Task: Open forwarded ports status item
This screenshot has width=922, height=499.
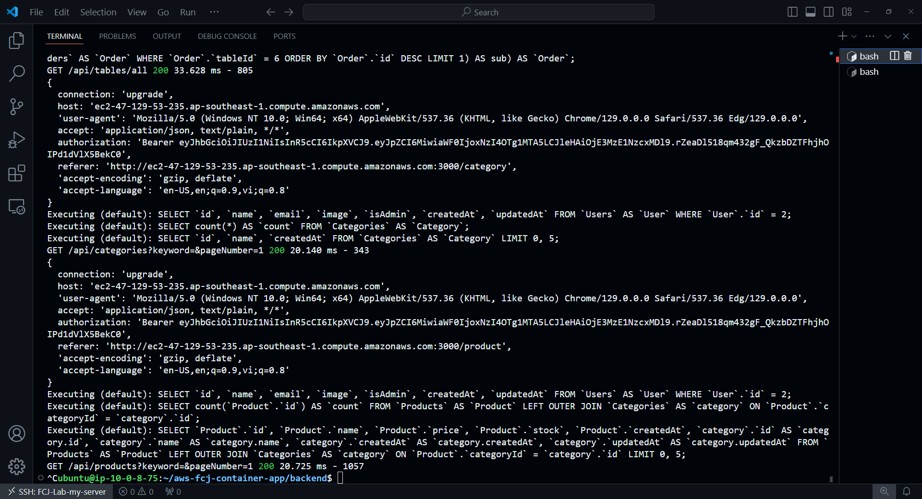Action: click(173, 492)
